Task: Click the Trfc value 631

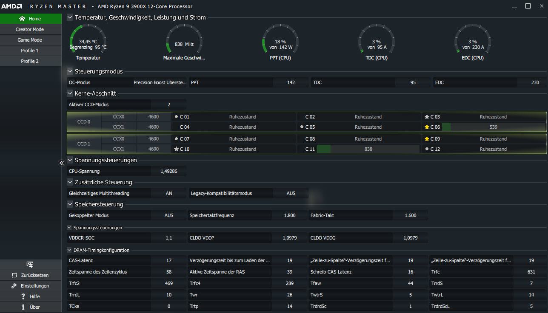Action: pyautogui.click(x=531, y=272)
